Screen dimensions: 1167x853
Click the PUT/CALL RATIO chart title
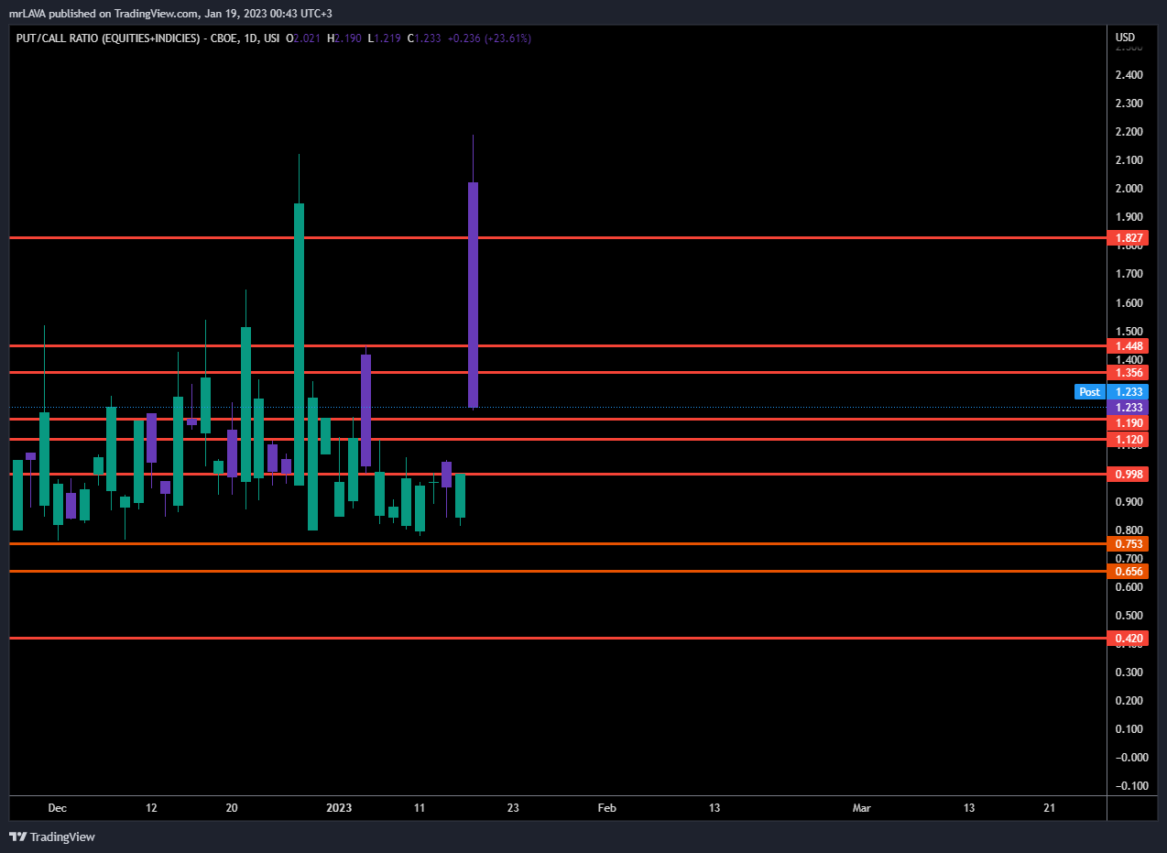tap(147, 38)
